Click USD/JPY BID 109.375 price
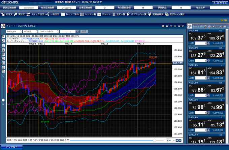The width and height of the screenshot is (229, 150). tap(197, 37)
